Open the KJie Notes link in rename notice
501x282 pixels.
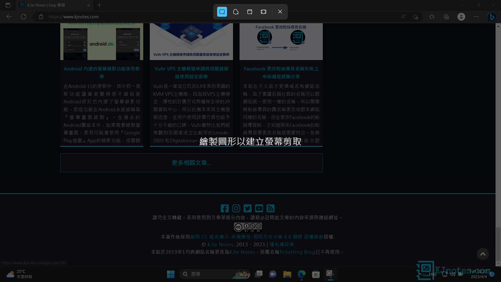(x=242, y=252)
